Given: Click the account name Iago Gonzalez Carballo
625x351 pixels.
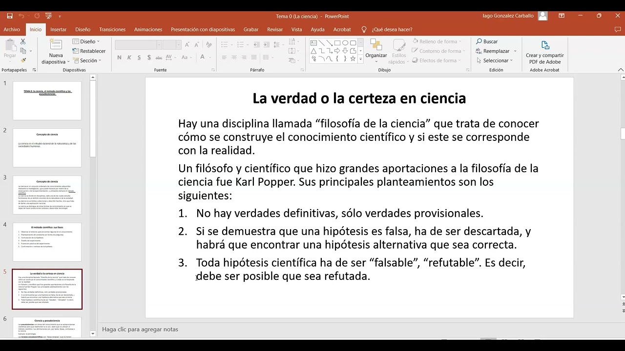Looking at the screenshot, I should point(508,16).
